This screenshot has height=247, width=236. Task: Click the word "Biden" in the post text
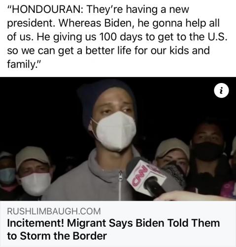pos(118,23)
